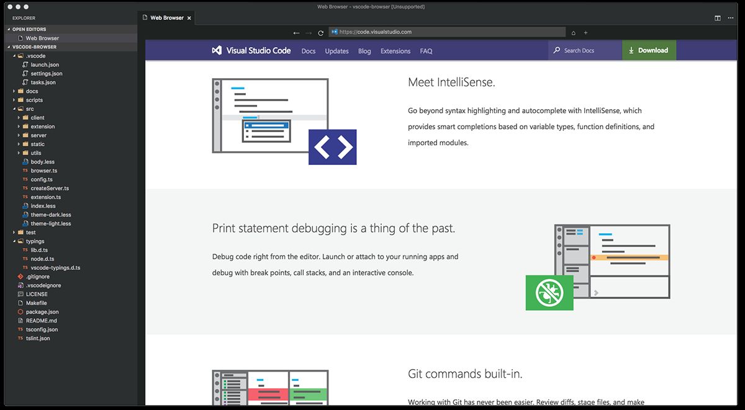Image resolution: width=745 pixels, height=410 pixels.
Task: Click the magnifier icon in Search Docs
Action: tap(557, 50)
